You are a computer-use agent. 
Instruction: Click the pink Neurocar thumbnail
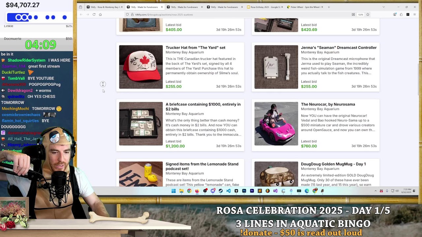click(x=276, y=124)
